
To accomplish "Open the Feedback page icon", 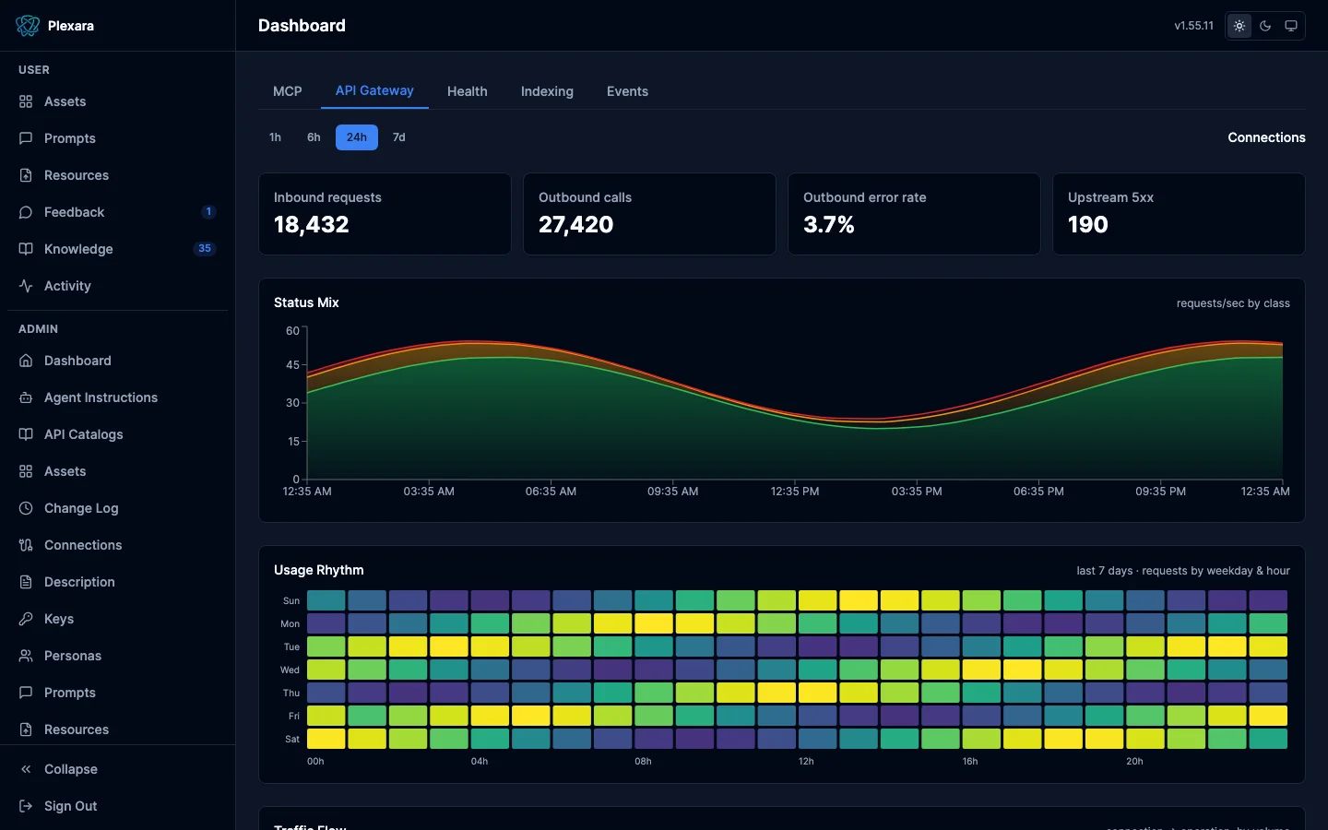I will click(x=26, y=212).
